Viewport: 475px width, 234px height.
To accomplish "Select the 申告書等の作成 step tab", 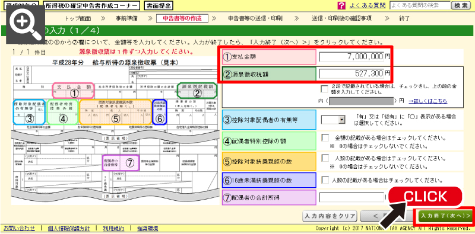I will point(182,18).
